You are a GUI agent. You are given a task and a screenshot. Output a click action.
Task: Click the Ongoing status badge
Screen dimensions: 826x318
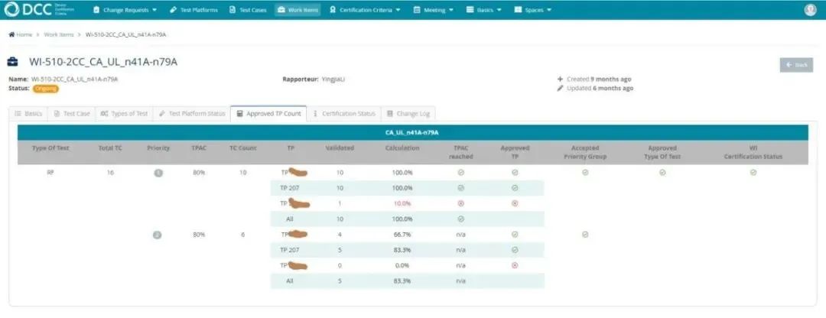[x=46, y=89]
